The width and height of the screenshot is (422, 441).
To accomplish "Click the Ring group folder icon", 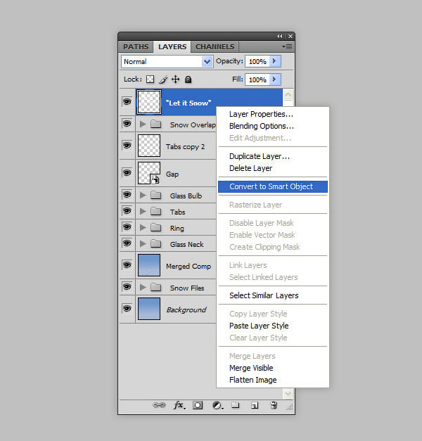I will [155, 227].
